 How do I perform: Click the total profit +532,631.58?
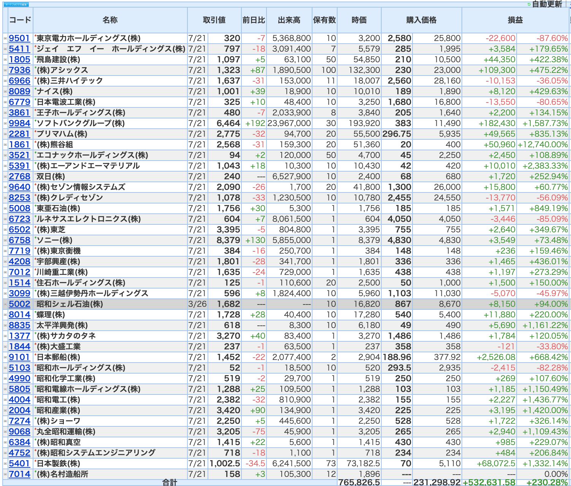click(x=489, y=482)
